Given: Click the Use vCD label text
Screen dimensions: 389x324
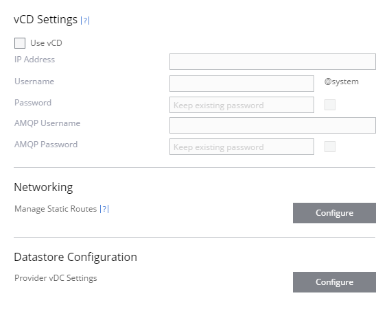Looking at the screenshot, I should pyautogui.click(x=46, y=43).
